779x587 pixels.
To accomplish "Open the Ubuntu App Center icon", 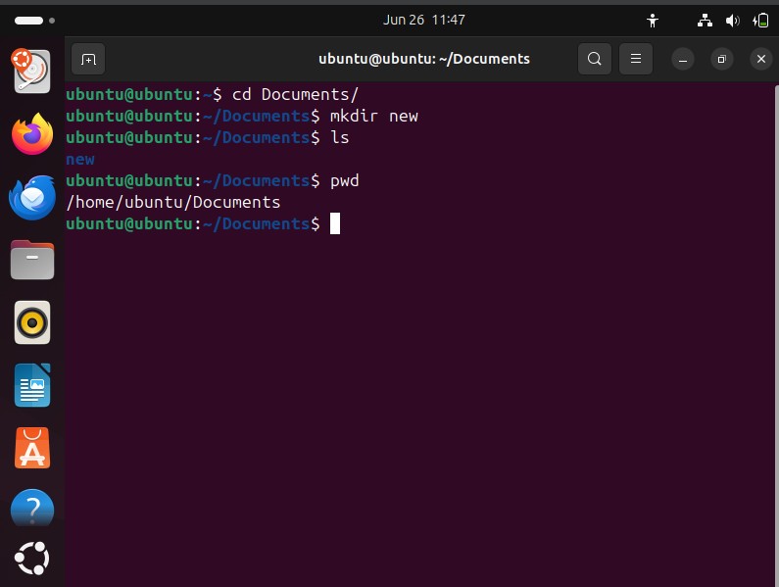I will 32,448.
